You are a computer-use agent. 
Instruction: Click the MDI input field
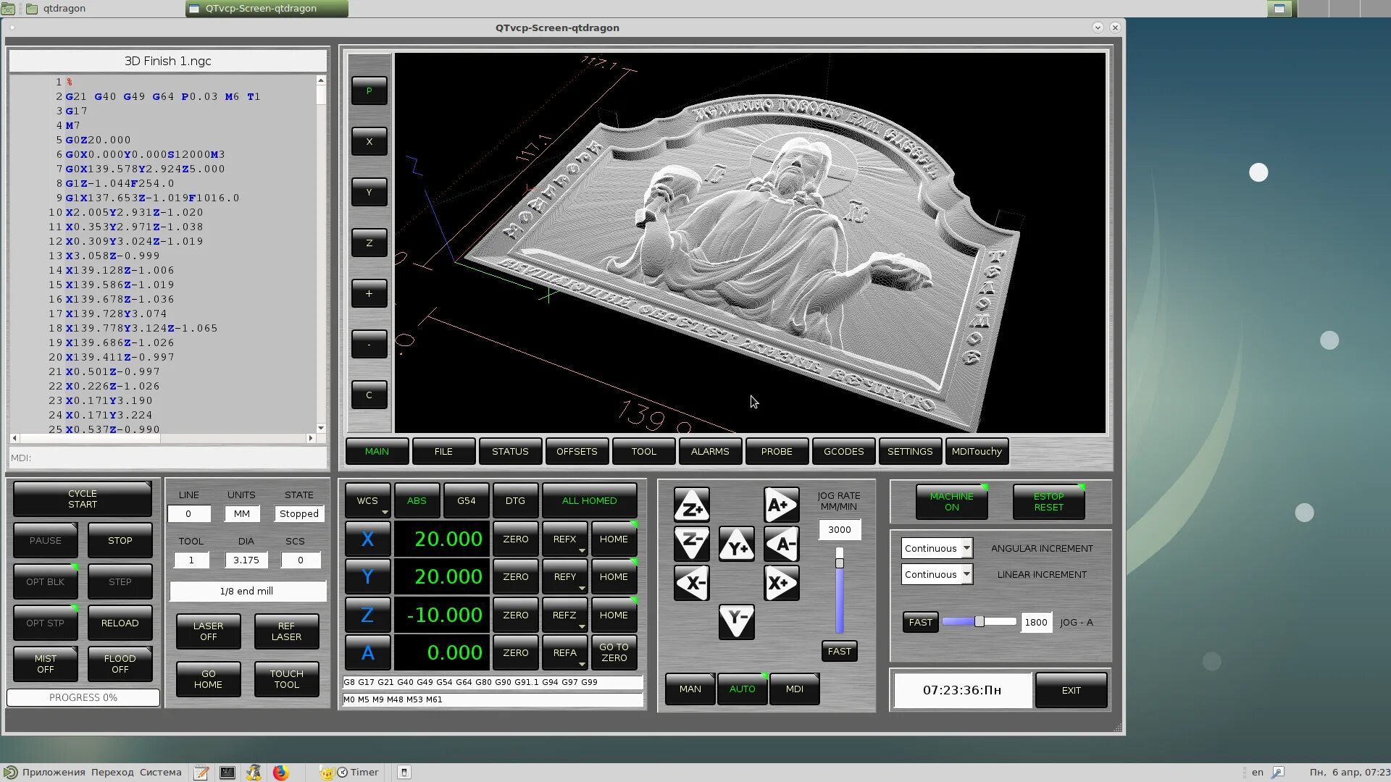tap(167, 458)
